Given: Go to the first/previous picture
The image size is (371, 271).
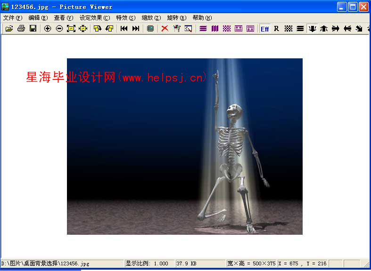Looking at the screenshot, I should (124, 29).
